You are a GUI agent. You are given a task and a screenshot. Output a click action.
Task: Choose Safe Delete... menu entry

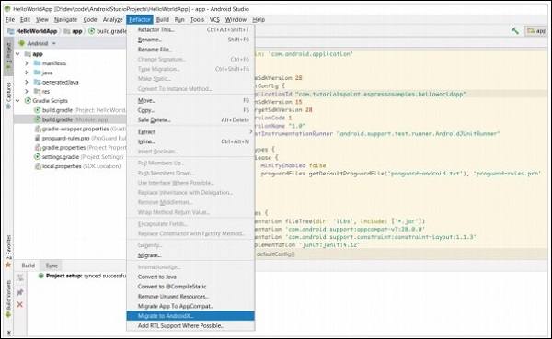point(190,120)
